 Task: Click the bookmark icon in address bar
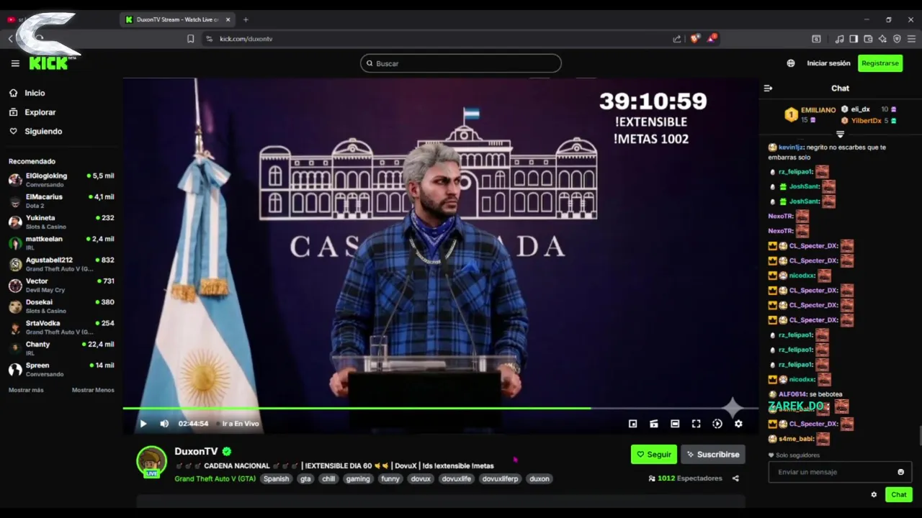pyautogui.click(x=190, y=39)
